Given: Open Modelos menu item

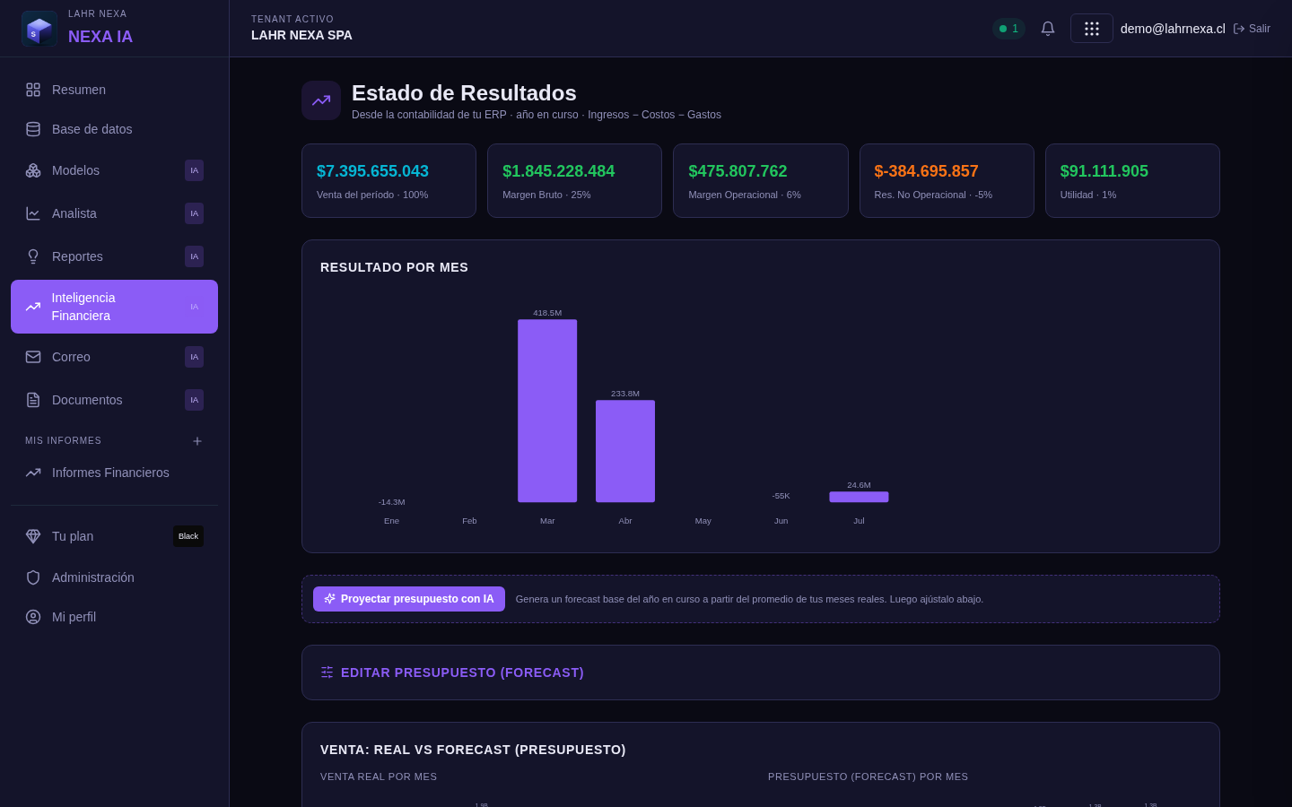Looking at the screenshot, I should pos(114,170).
